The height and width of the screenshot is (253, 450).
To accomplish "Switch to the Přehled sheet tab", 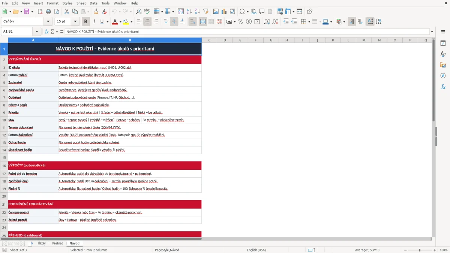I will [58, 244].
